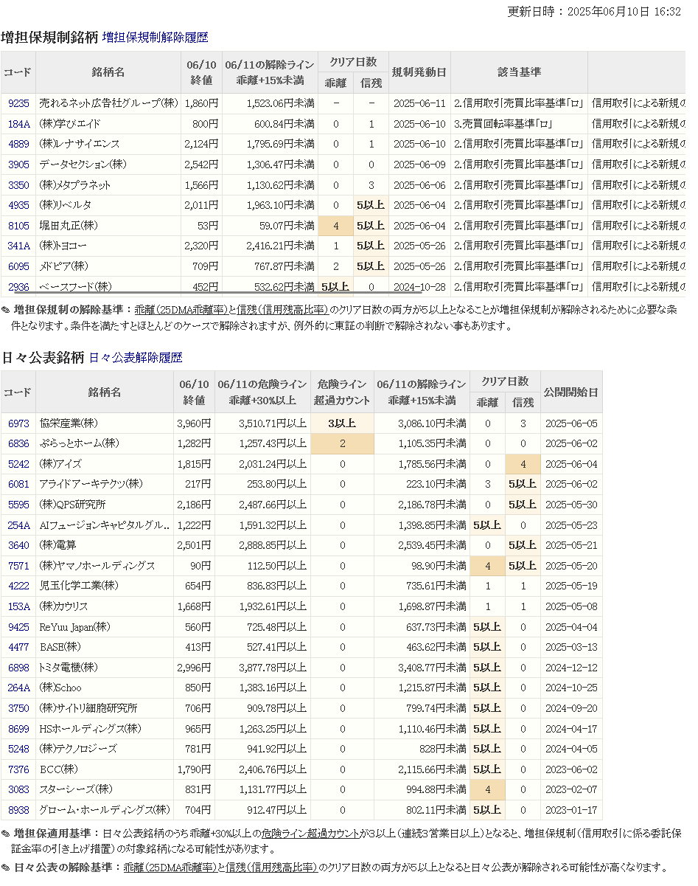Open stock code 184A link
The height and width of the screenshot is (886, 698).
pos(18,124)
